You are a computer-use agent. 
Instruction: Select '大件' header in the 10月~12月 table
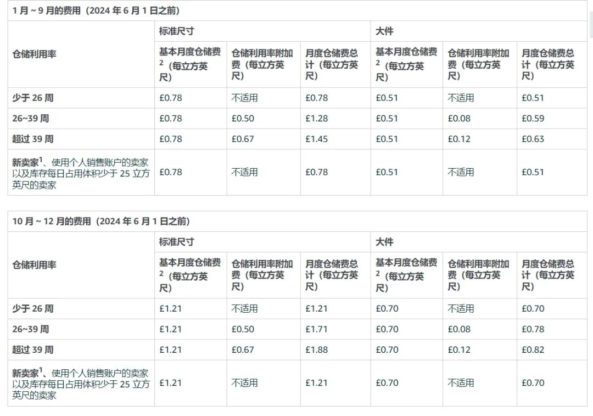point(384,242)
